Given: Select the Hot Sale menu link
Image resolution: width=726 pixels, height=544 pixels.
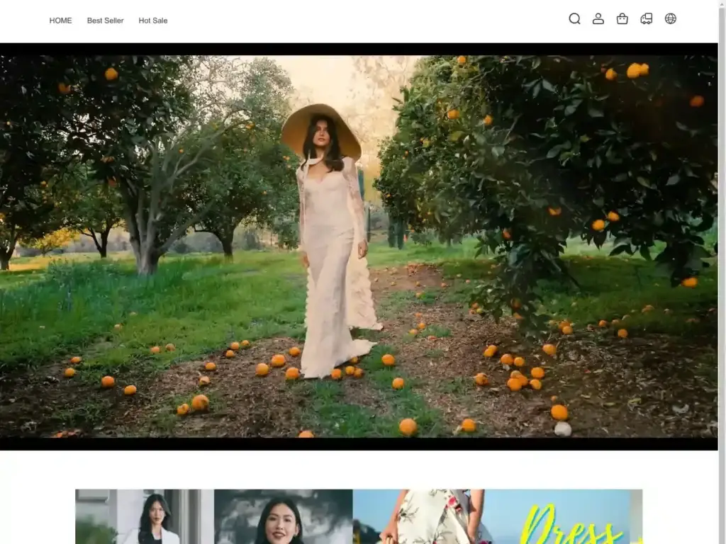Looking at the screenshot, I should point(153,21).
